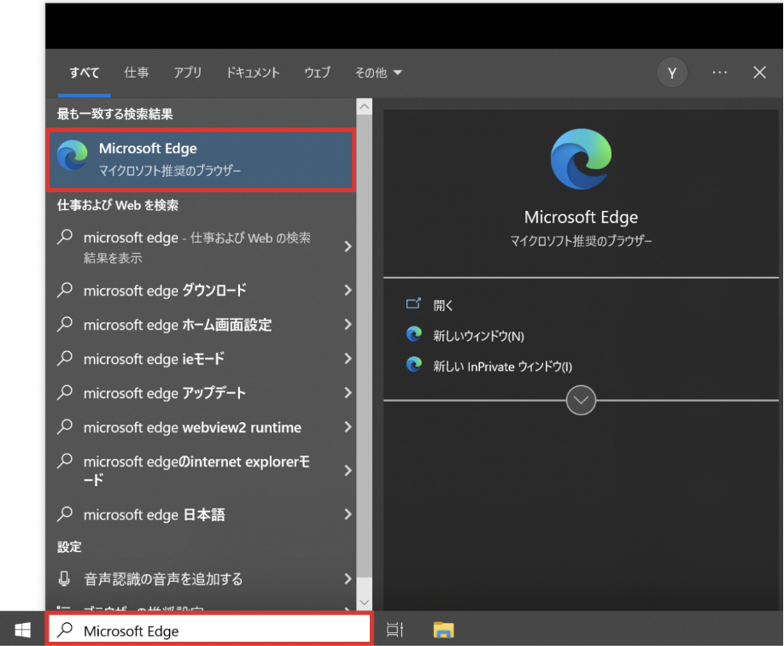Expand arrow for microsoft edge アップデート

coord(348,393)
